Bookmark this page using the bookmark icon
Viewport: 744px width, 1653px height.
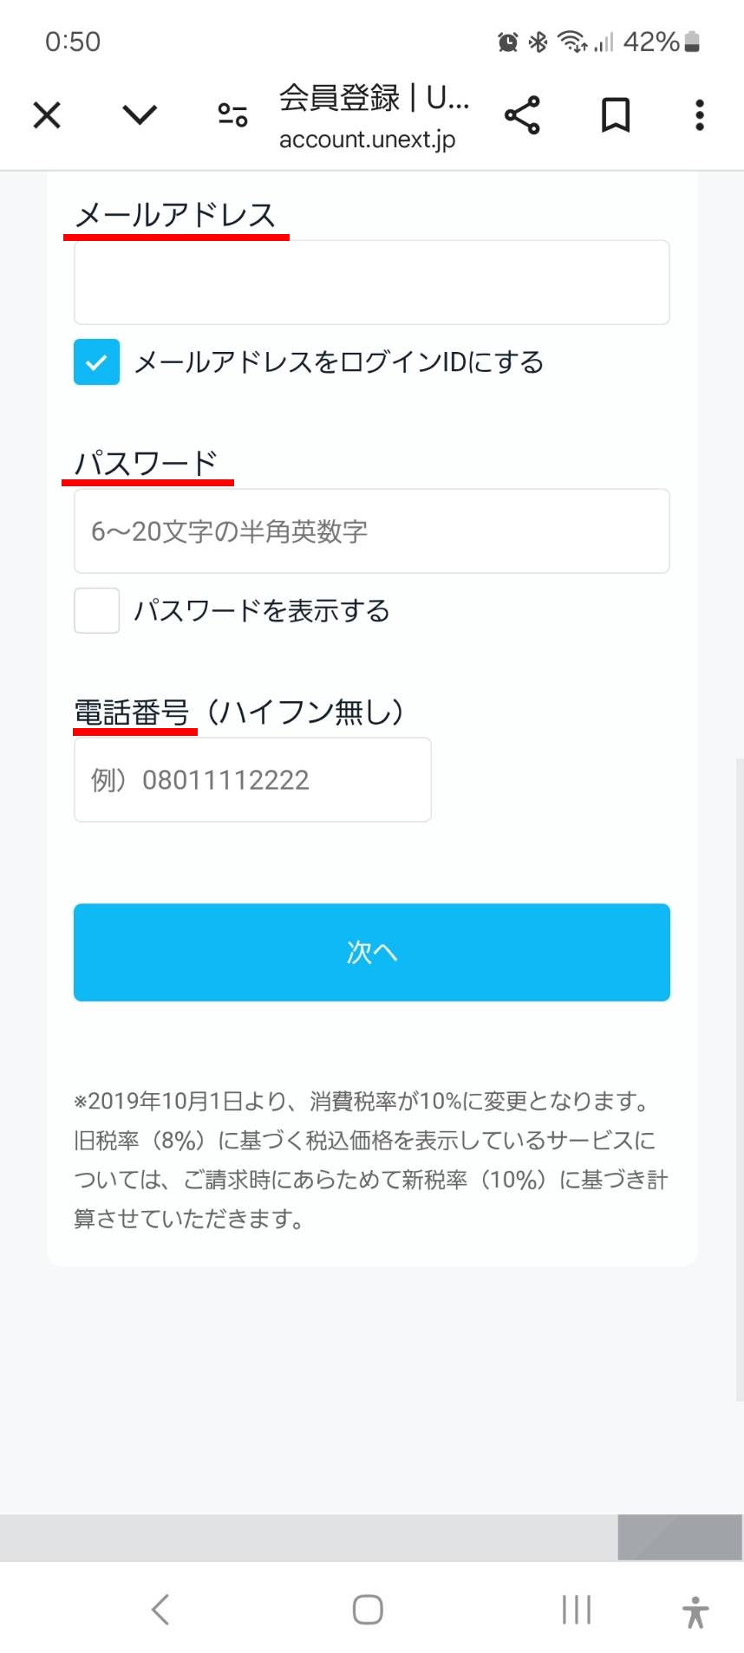click(x=615, y=114)
